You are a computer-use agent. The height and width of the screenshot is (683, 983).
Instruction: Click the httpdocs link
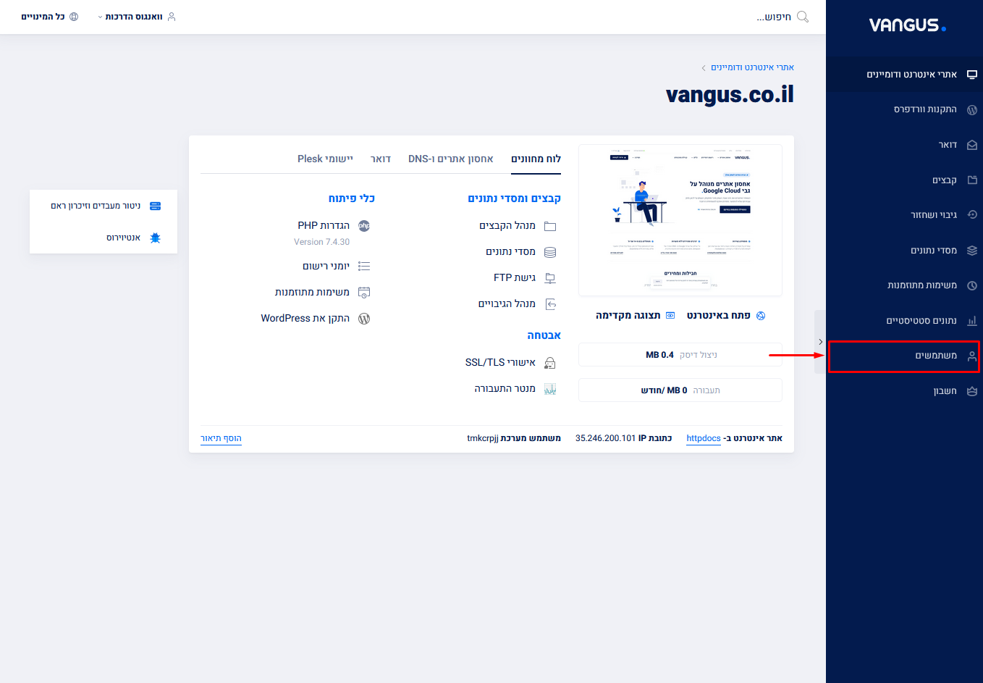704,438
